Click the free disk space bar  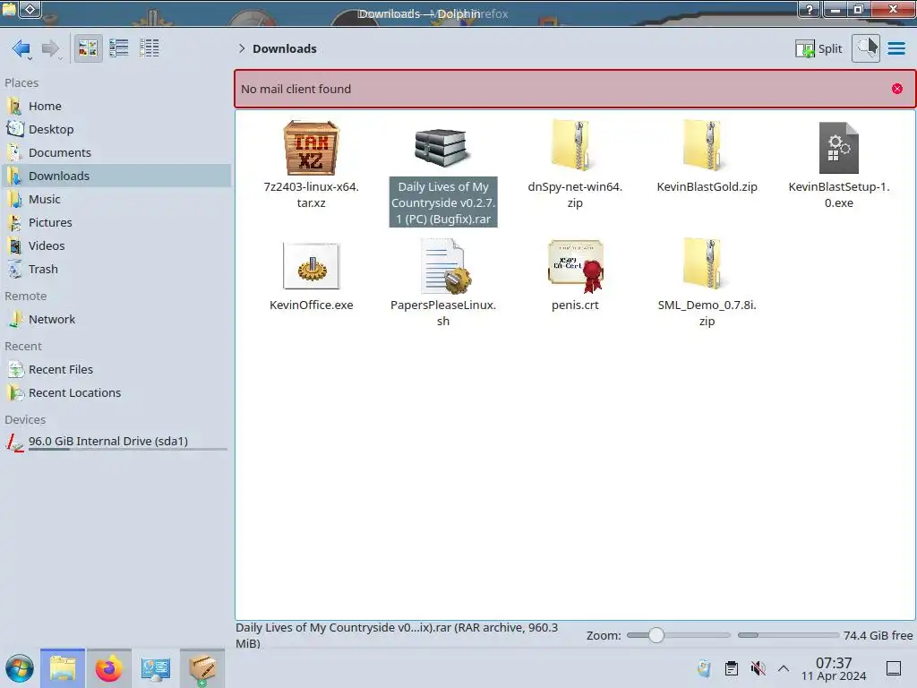tap(788, 635)
